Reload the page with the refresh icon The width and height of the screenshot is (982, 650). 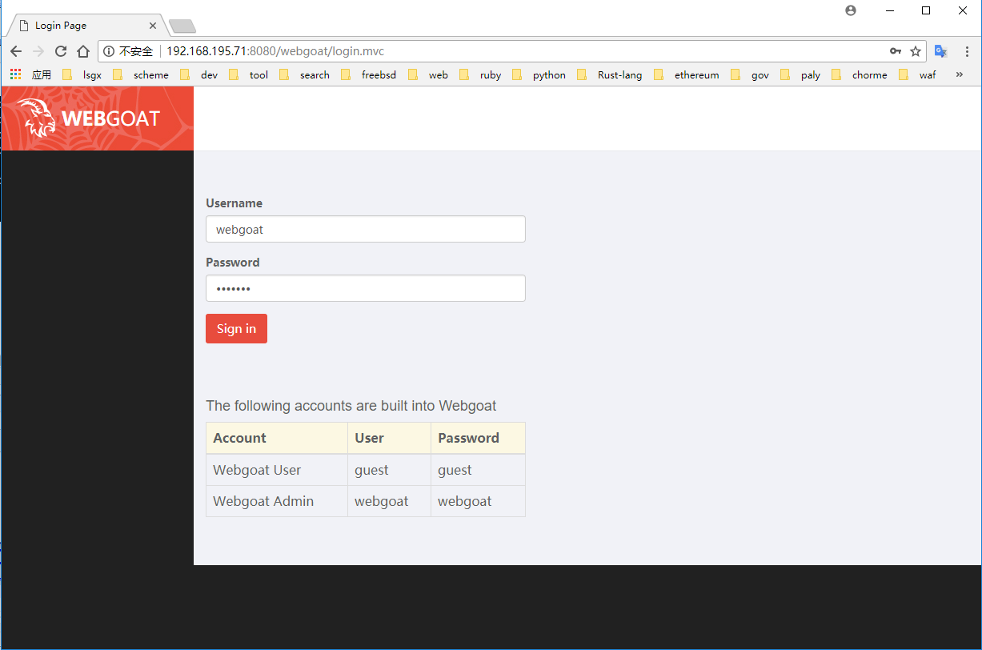61,51
